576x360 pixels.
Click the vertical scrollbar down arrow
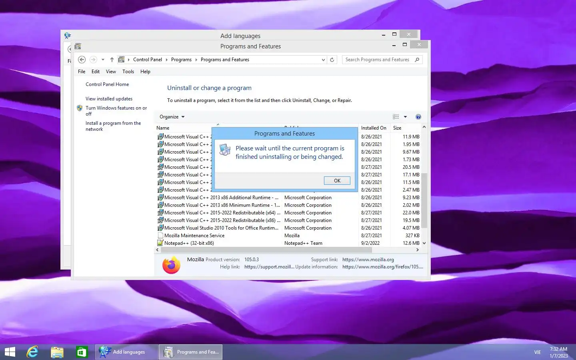(424, 243)
